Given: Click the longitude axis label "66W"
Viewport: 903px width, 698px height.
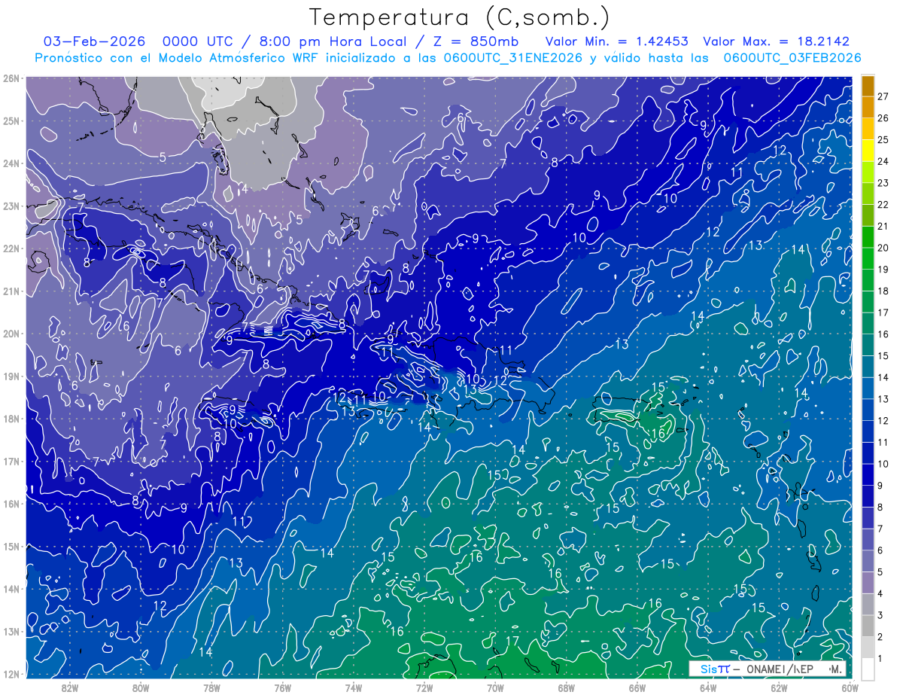Looking at the screenshot, I should [x=637, y=687].
